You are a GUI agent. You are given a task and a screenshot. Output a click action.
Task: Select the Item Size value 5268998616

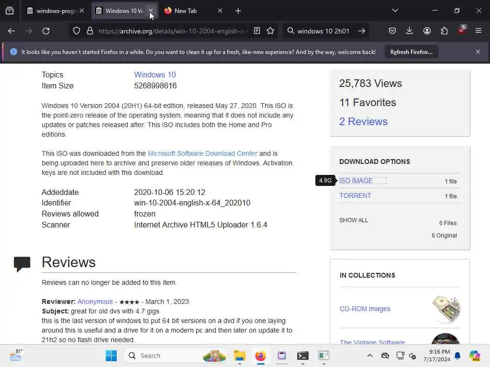click(x=156, y=86)
